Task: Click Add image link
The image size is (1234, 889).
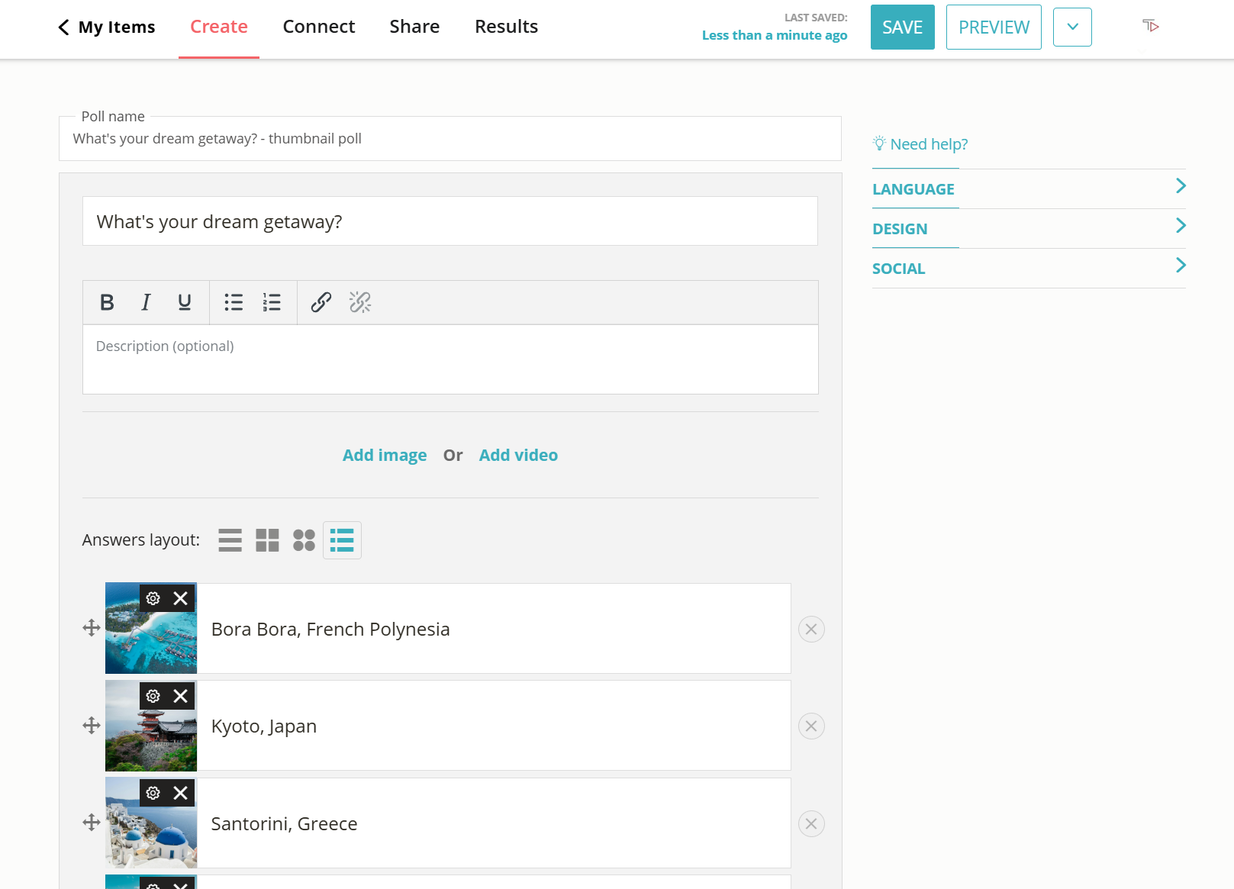Action: (x=385, y=456)
